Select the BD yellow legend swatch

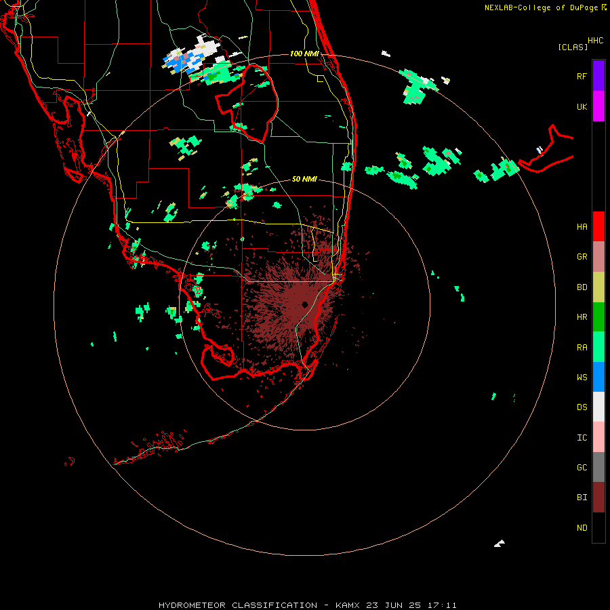point(598,287)
